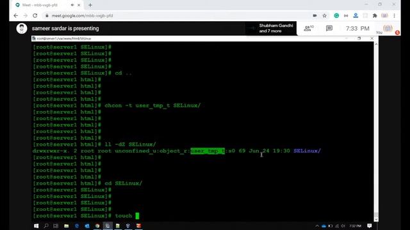
Task: Open a new Chrome tab
Action: pos(90,5)
